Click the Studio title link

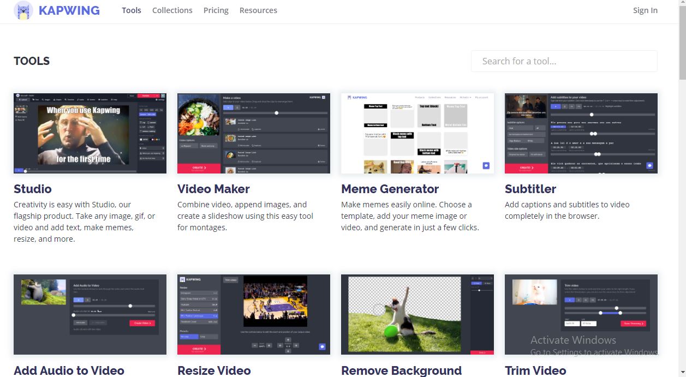[33, 189]
